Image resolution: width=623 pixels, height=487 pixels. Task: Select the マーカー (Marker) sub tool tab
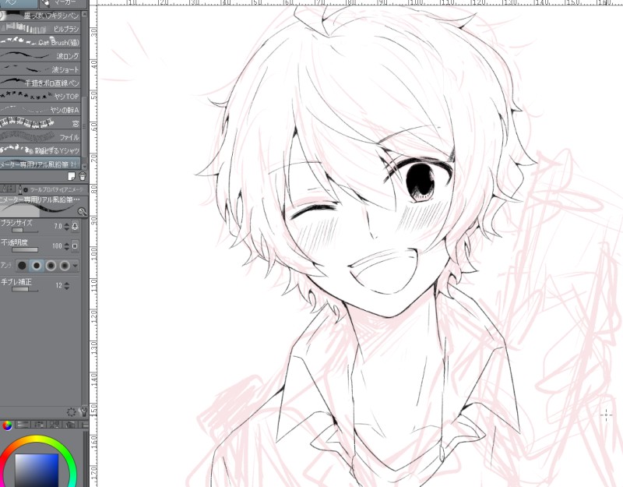(x=64, y=4)
